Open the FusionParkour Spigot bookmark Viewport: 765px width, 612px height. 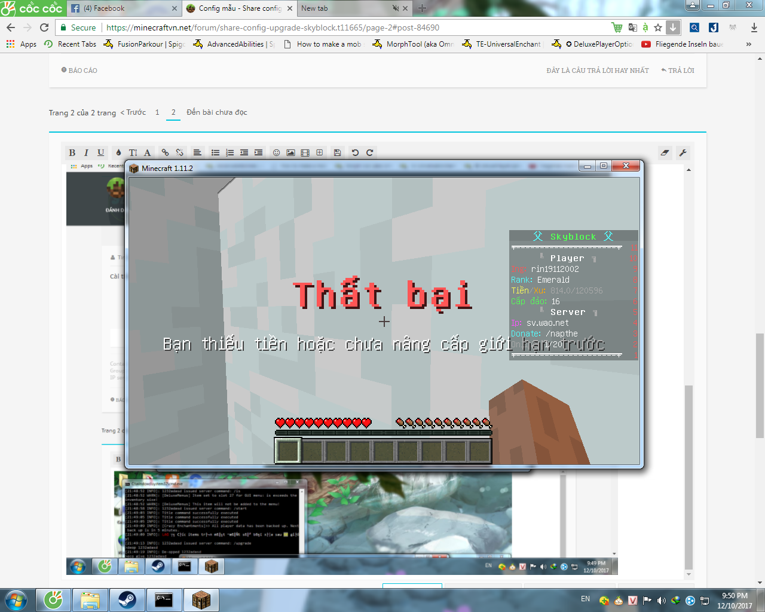coord(144,44)
